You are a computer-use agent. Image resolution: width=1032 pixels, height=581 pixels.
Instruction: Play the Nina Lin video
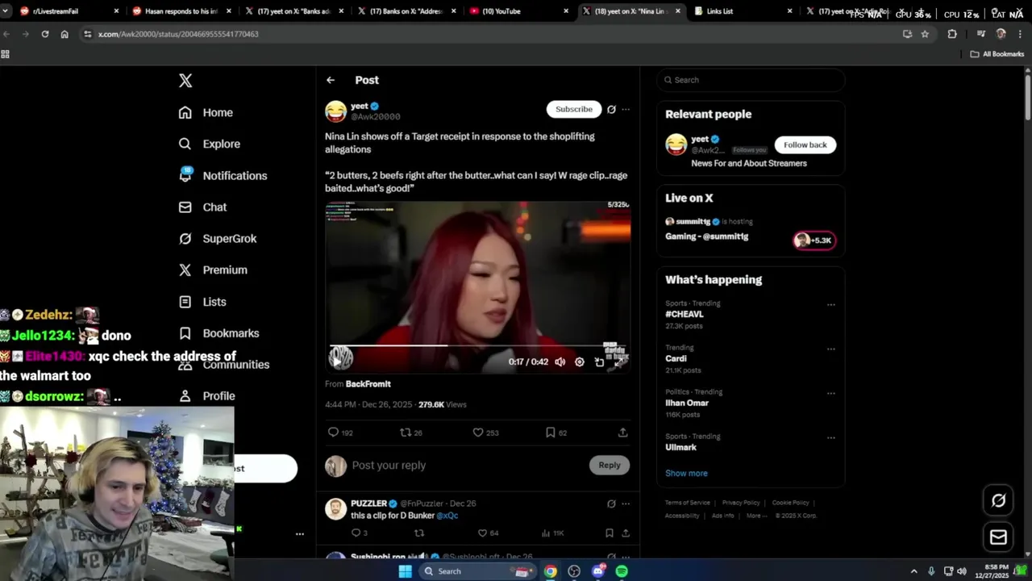click(x=337, y=362)
